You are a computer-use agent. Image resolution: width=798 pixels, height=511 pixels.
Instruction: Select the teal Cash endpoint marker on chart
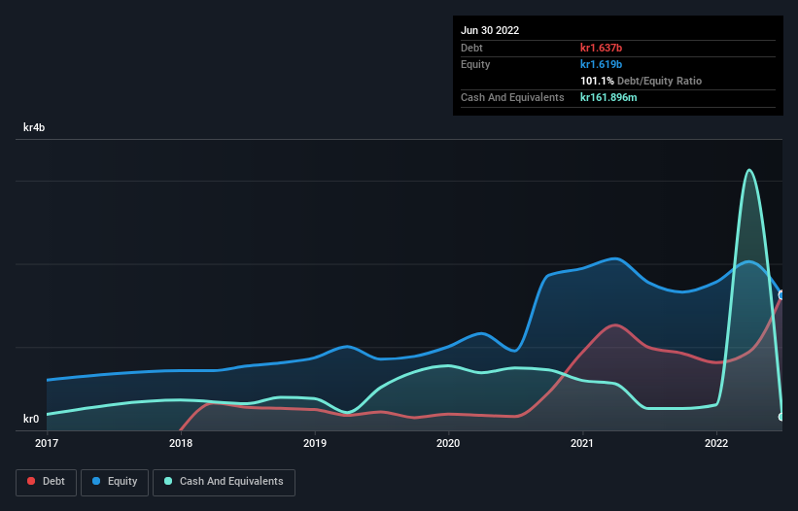coord(781,417)
